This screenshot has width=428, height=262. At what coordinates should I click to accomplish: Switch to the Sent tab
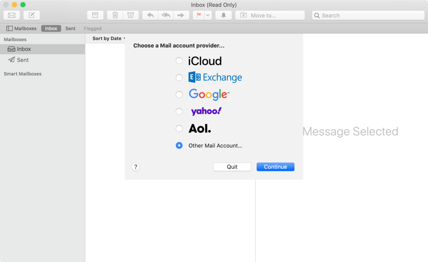70,28
